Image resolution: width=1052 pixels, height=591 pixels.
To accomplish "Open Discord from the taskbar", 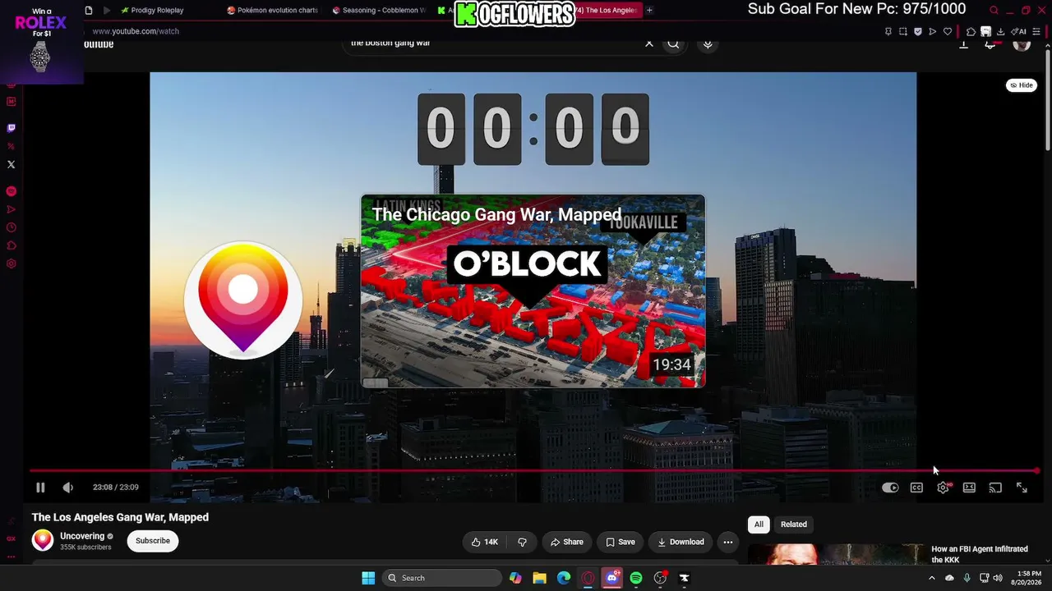I will pyautogui.click(x=611, y=578).
